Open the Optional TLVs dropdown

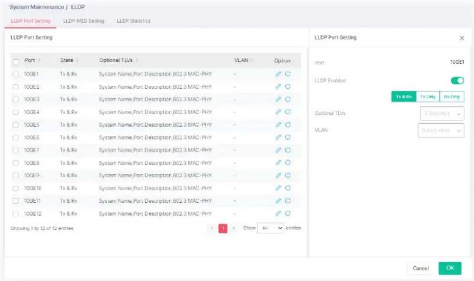tap(442, 114)
